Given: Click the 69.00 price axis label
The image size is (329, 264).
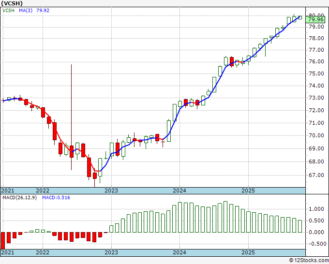Looking at the screenshot, I should point(316,148).
